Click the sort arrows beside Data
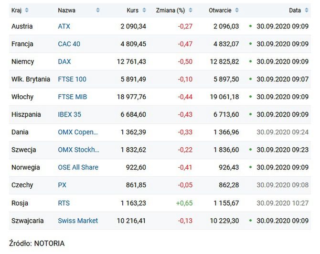 coord(307,10)
